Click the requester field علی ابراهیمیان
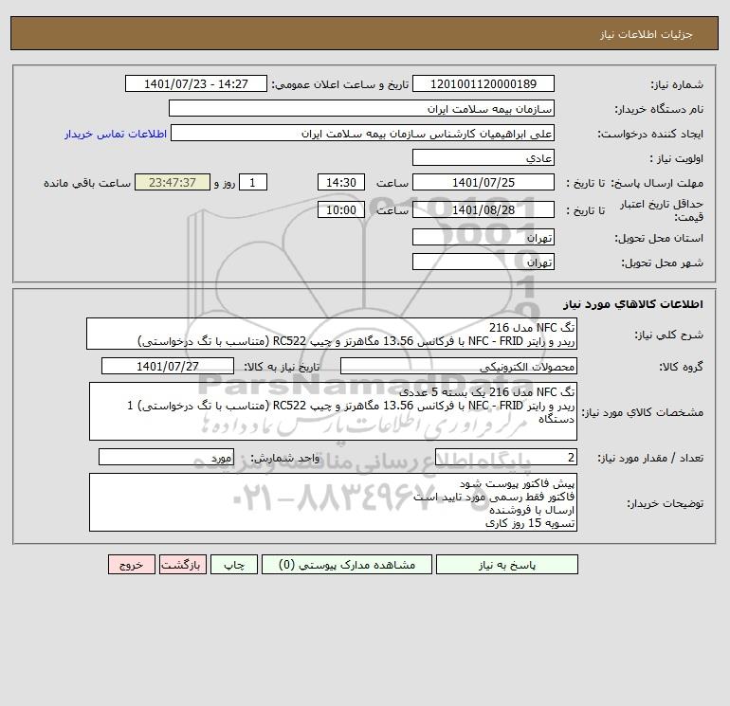Screen dimensions: 730x706 (x=362, y=133)
